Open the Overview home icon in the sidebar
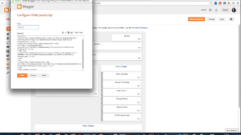This screenshot has height=135, width=241. (x=8, y=34)
